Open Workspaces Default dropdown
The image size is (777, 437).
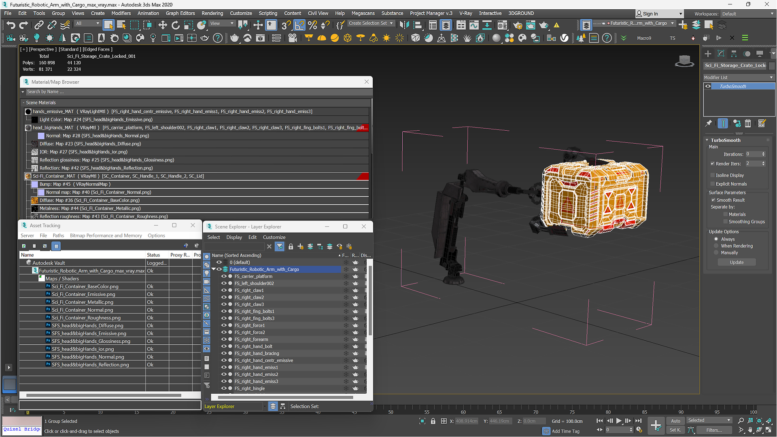(748, 14)
